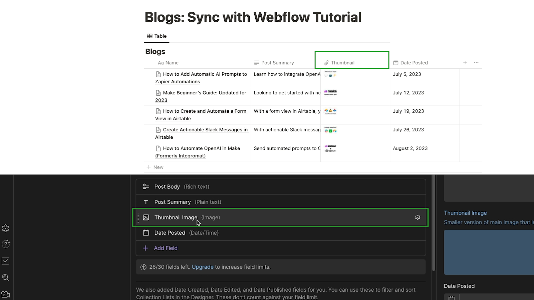The height and width of the screenshot is (300, 534).
Task: Add a new property with the plus icon
Action: 465,63
